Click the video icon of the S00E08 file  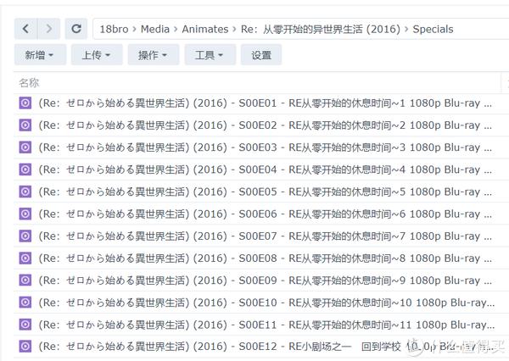[25, 258]
